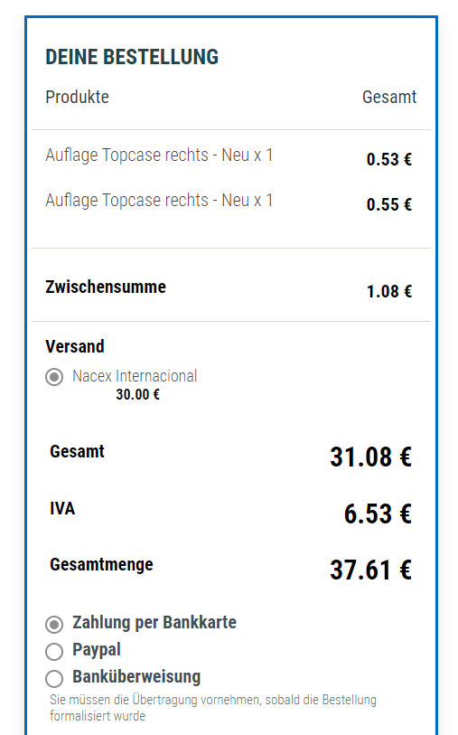Click the 0.55 € item price
Image resolution: width=458 pixels, height=735 pixels.
coord(389,204)
